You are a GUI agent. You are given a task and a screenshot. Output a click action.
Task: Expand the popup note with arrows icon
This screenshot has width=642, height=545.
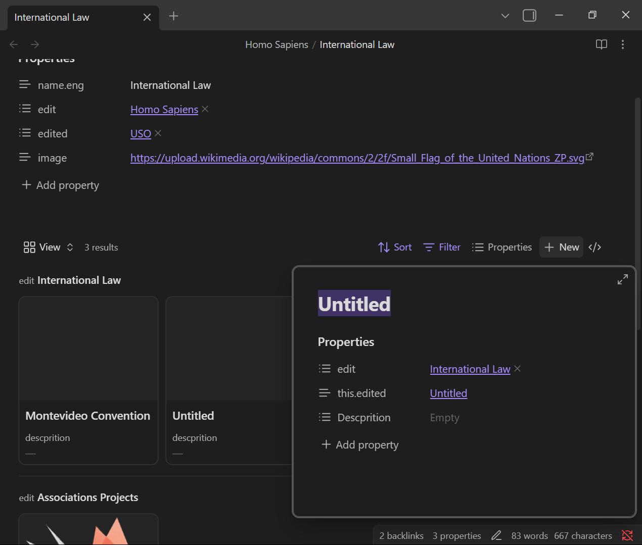(x=622, y=279)
